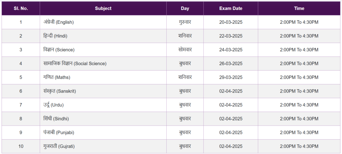Viewport: 342px width, 154px height.
Task: Click the Time column header
Action: tap(299, 8)
